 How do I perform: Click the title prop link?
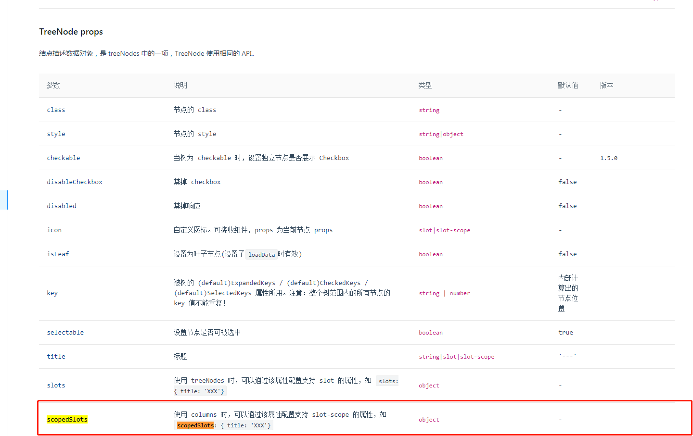(x=56, y=356)
